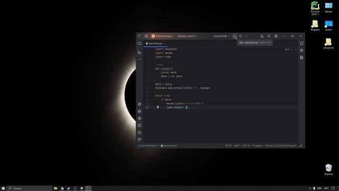
Task: Open the AI Assistant sidebar icon
Action: click(x=301, y=50)
